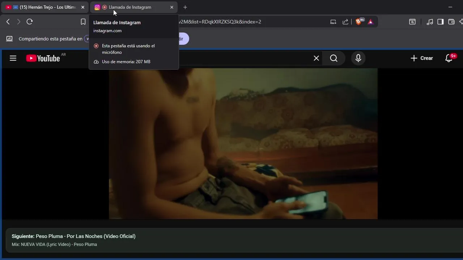Open the tab search icon in toolbar
The height and width of the screenshot is (260, 463).
pyautogui.click(x=412, y=22)
